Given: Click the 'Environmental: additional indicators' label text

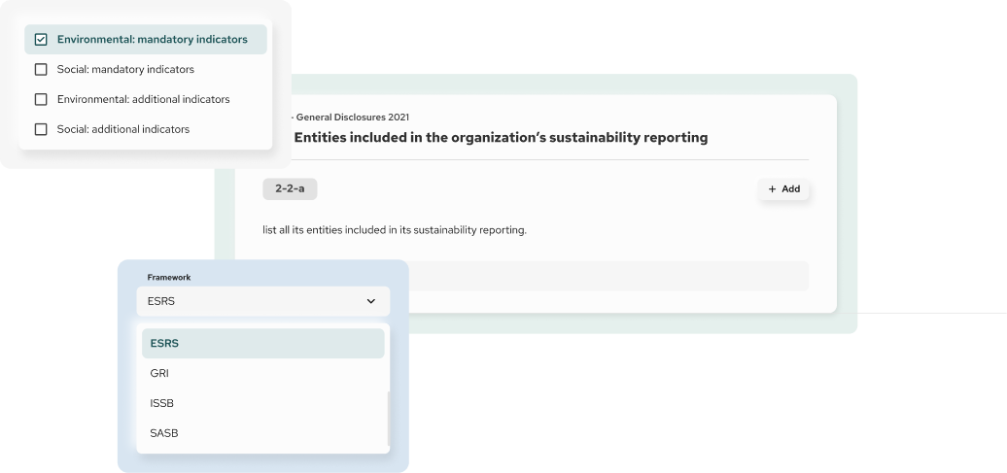Looking at the screenshot, I should pyautogui.click(x=143, y=99).
